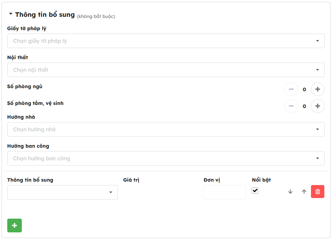Move row up with up arrow
The width and height of the screenshot is (332, 240).
304,192
